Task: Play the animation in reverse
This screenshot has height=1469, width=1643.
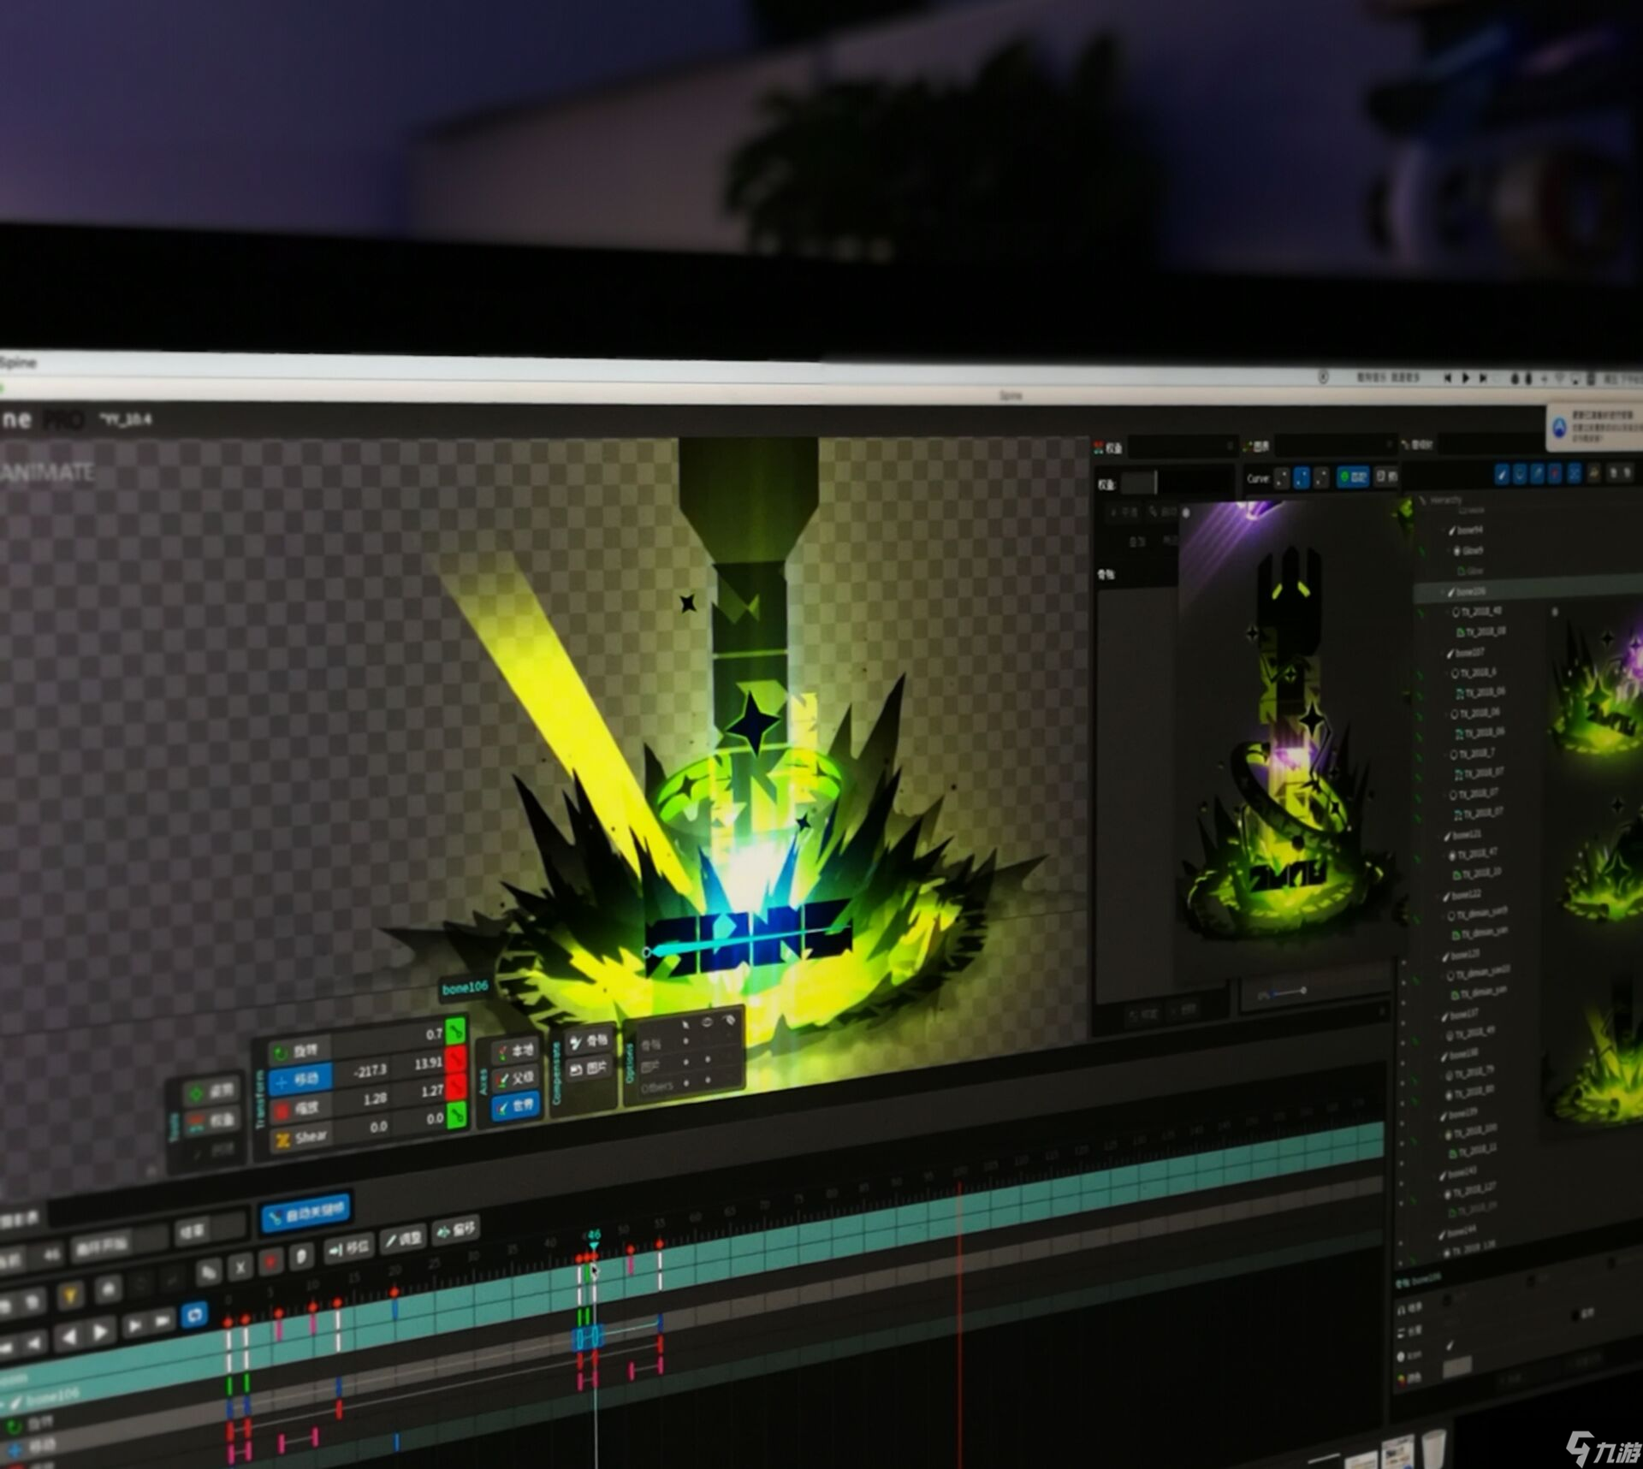Action: pos(69,1336)
